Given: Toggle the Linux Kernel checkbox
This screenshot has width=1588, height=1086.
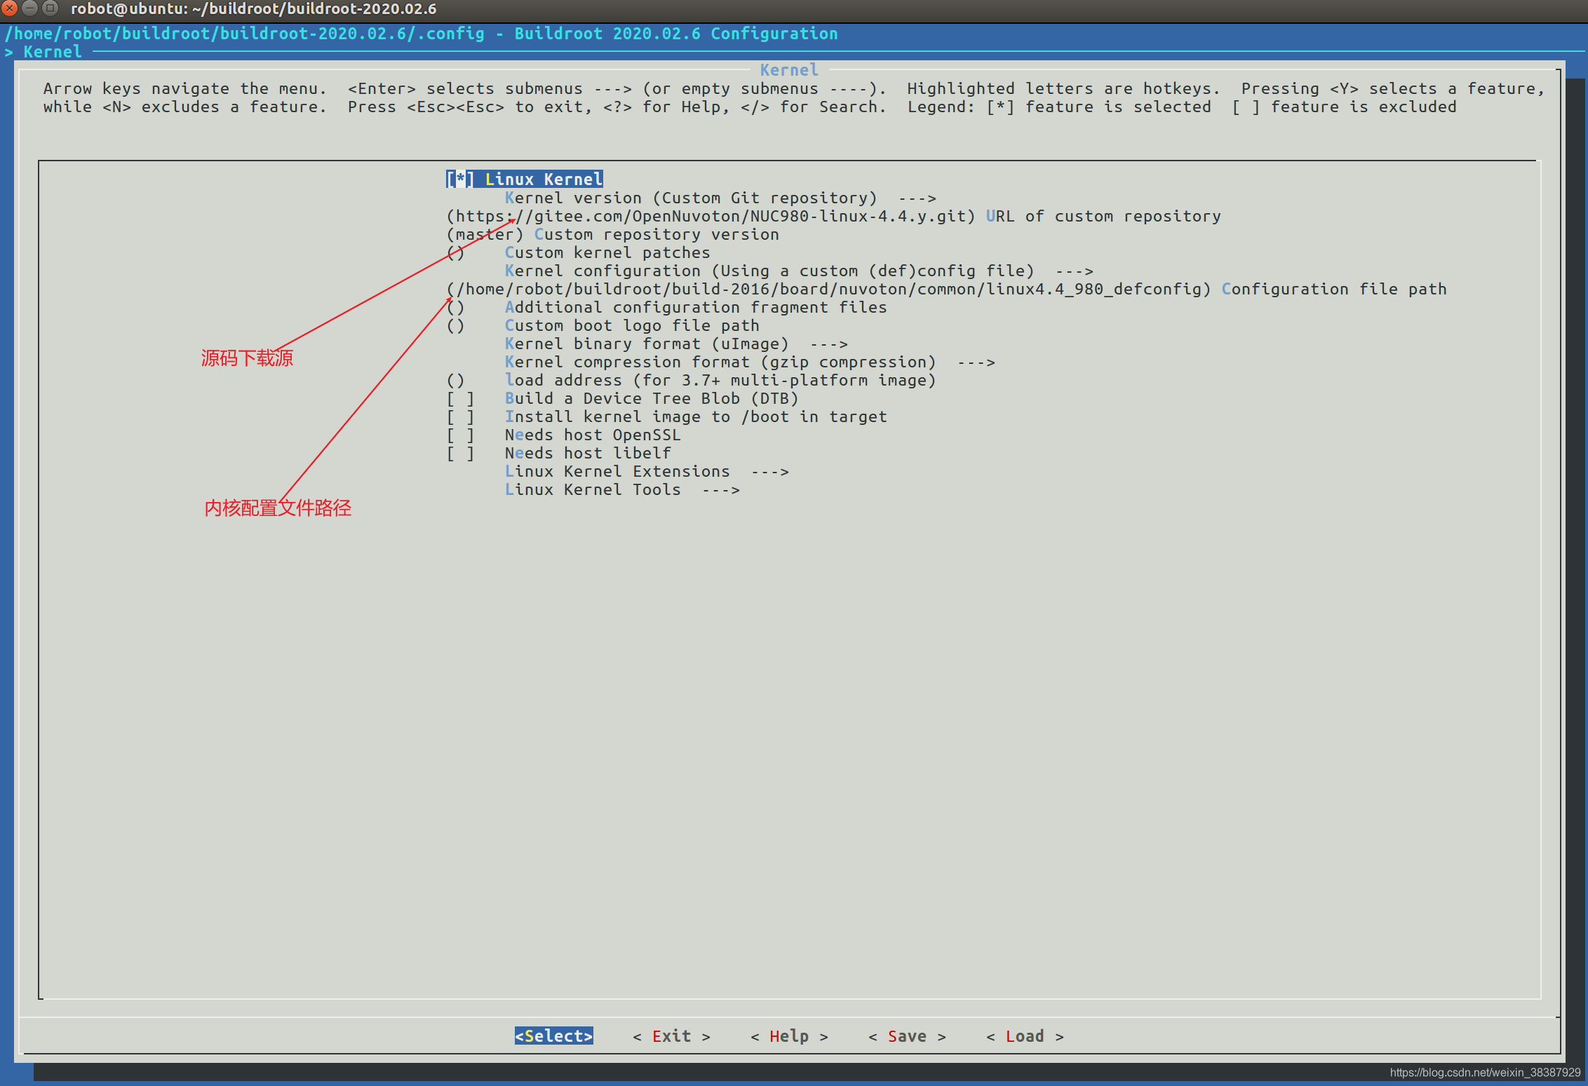Looking at the screenshot, I should (x=459, y=179).
